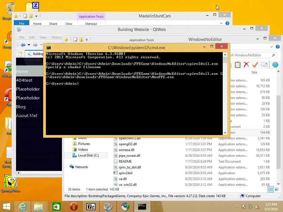The height and width of the screenshot is (212, 283).
Task: Click the back arrow in QtWeb browser
Action: pyautogui.click(x=23, y=45)
